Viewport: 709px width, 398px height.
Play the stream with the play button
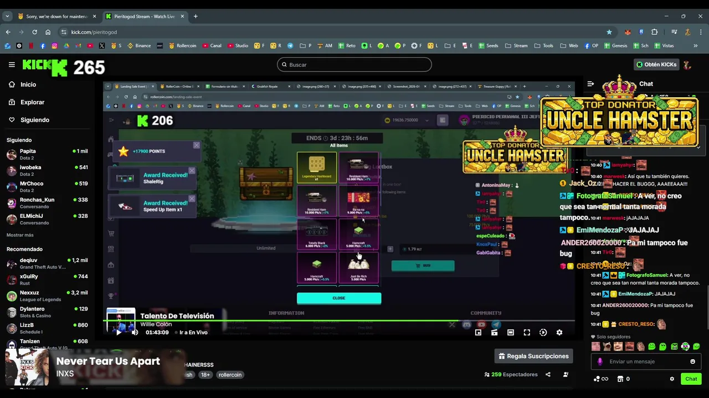(x=118, y=332)
